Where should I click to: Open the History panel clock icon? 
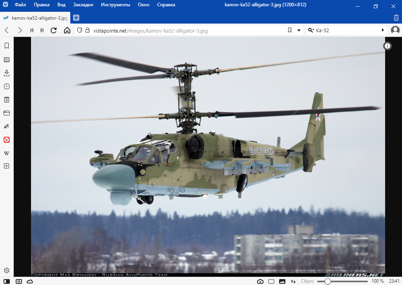point(7,86)
